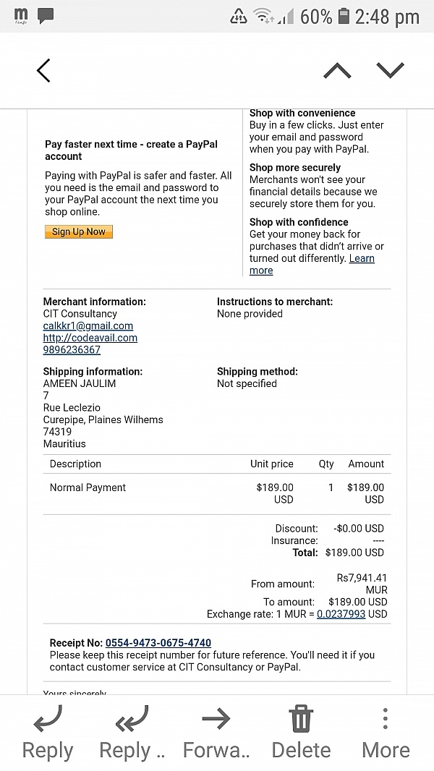Tap the Wi-Fi signal icon in status bar
Screen dimensions: 434x771
263,16
